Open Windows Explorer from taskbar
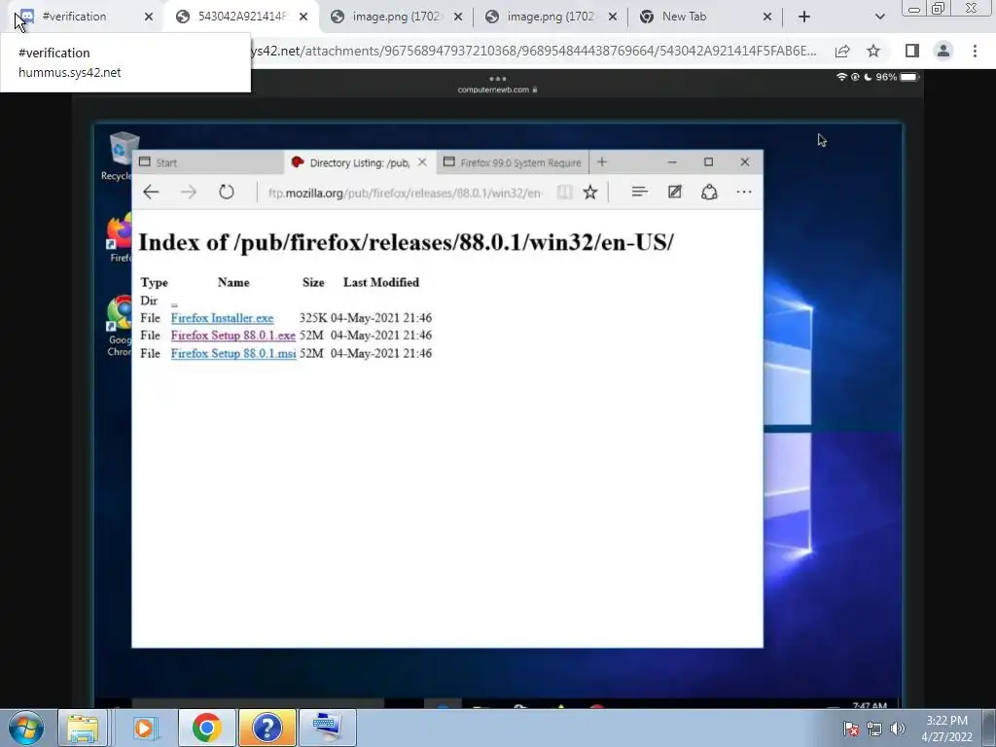The image size is (996, 747). tap(83, 728)
